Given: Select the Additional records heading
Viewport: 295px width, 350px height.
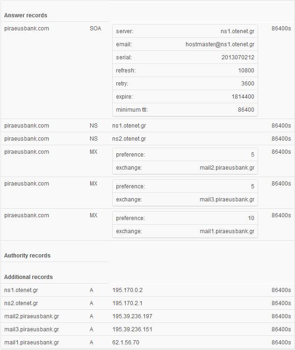Looking at the screenshot, I should click(x=29, y=277).
